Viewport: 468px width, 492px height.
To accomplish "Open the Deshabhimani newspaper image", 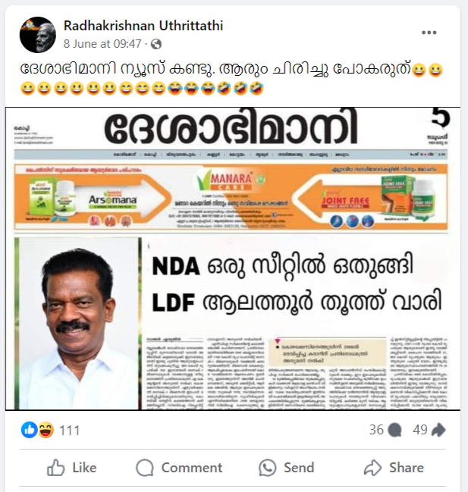I will [x=233, y=259].
